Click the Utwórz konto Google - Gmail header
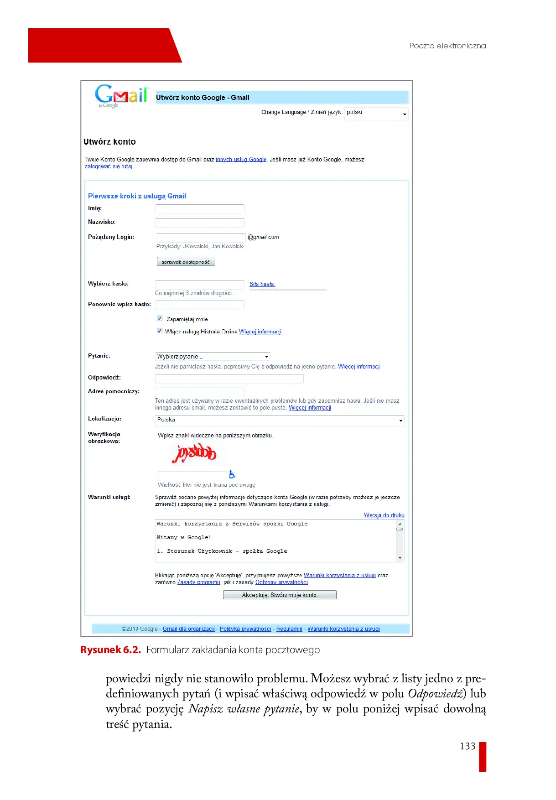Viewport: 556px width, 800px height. (x=281, y=98)
